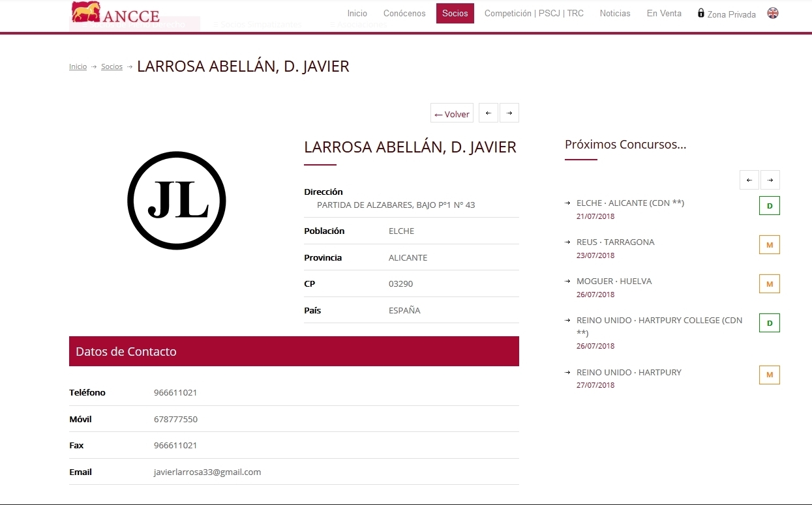Click orange M badge for Moguer Huelva
812x505 pixels.
pos(770,284)
